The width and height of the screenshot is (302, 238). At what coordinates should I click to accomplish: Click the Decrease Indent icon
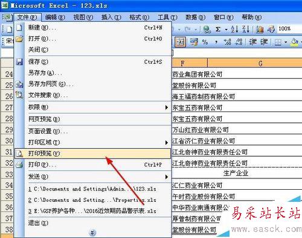(x=253, y=42)
